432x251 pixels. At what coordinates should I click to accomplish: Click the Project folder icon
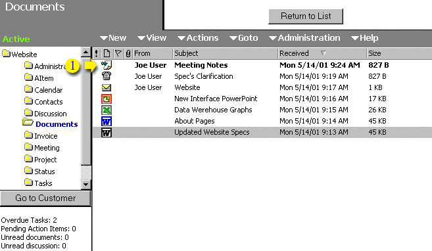click(28, 158)
